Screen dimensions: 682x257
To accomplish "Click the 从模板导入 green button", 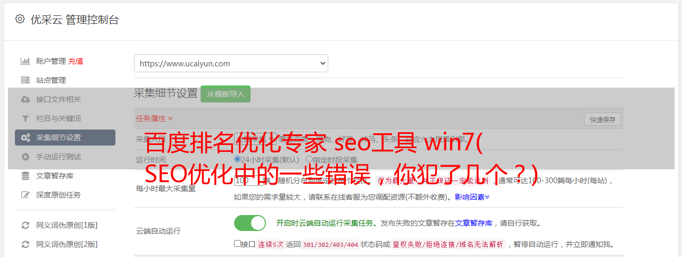I will click(x=226, y=94).
